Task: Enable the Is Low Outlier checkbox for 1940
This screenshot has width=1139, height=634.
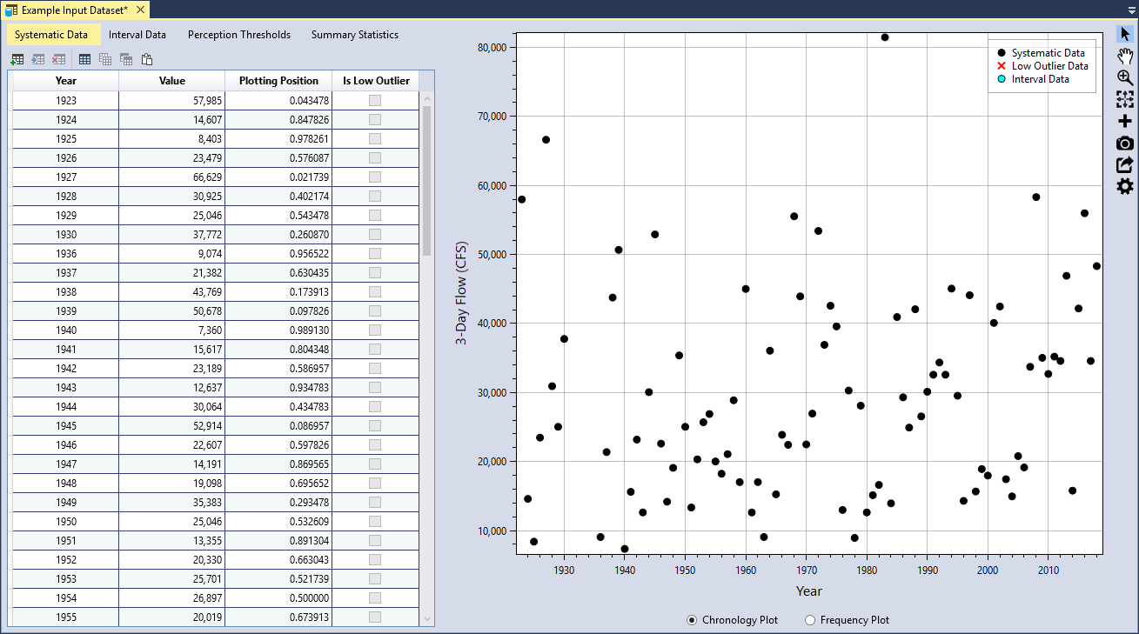Action: (x=375, y=329)
